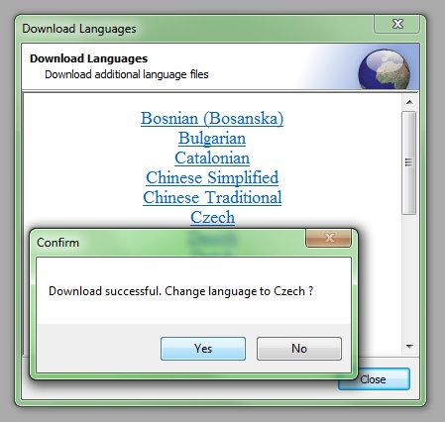The image size is (445, 422).
Task: Confirm changing language with Yes
Action: 203,349
